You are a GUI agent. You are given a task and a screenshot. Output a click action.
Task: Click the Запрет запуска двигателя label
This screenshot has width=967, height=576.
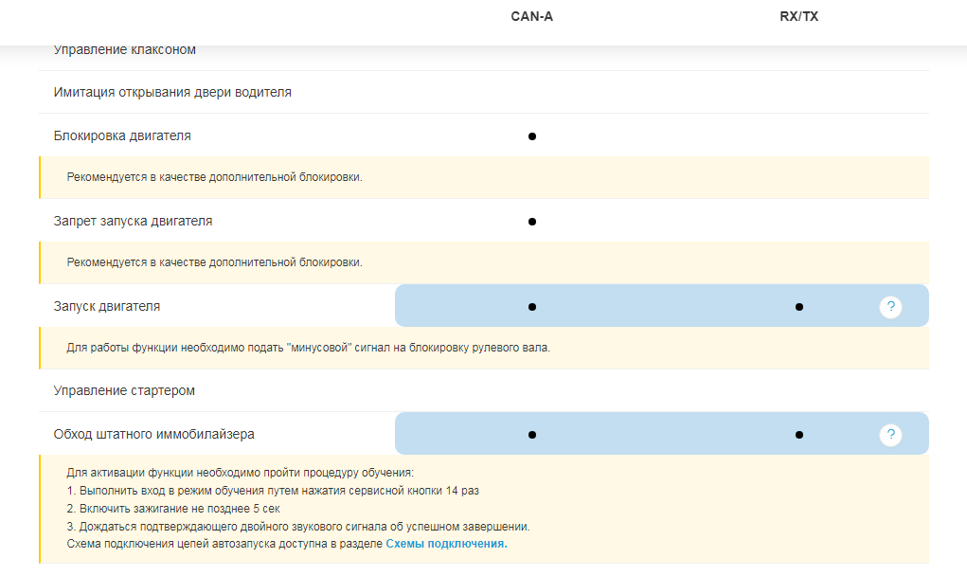point(133,221)
